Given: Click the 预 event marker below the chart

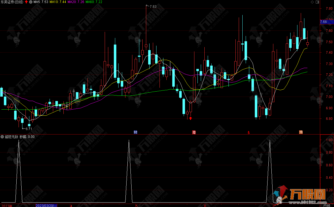Looking at the screenshot, I should pos(301,132).
